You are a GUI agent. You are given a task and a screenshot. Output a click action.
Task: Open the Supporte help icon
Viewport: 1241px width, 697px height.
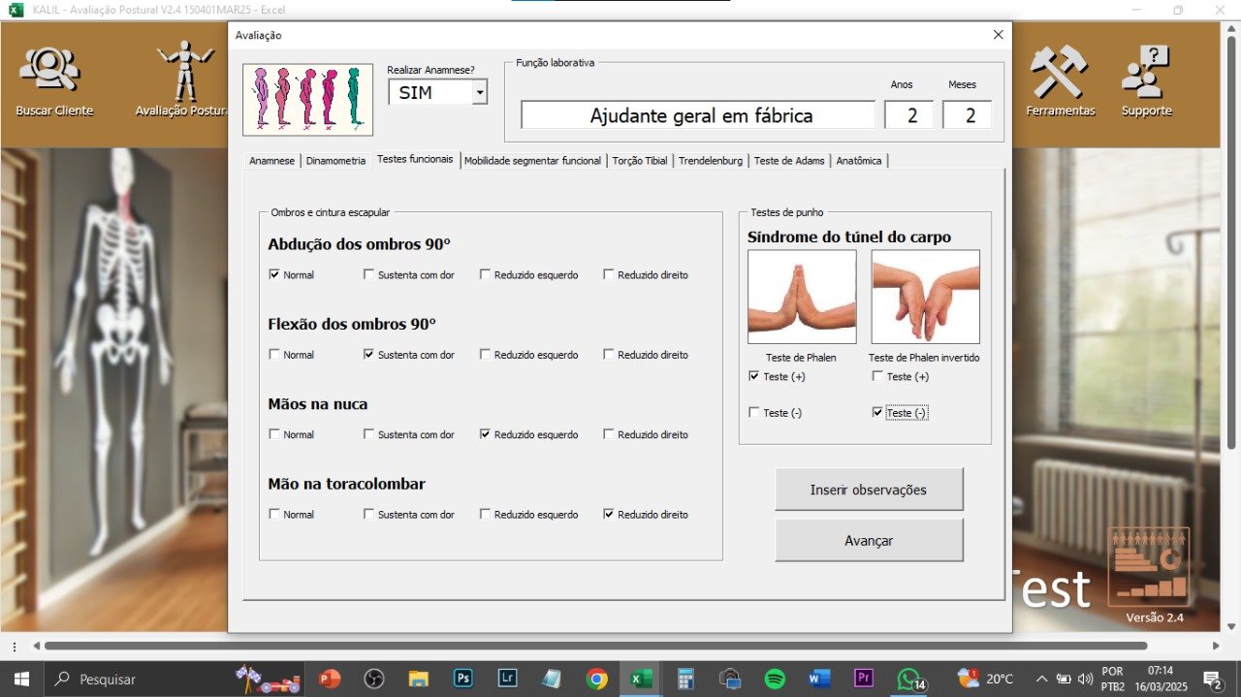click(1146, 73)
